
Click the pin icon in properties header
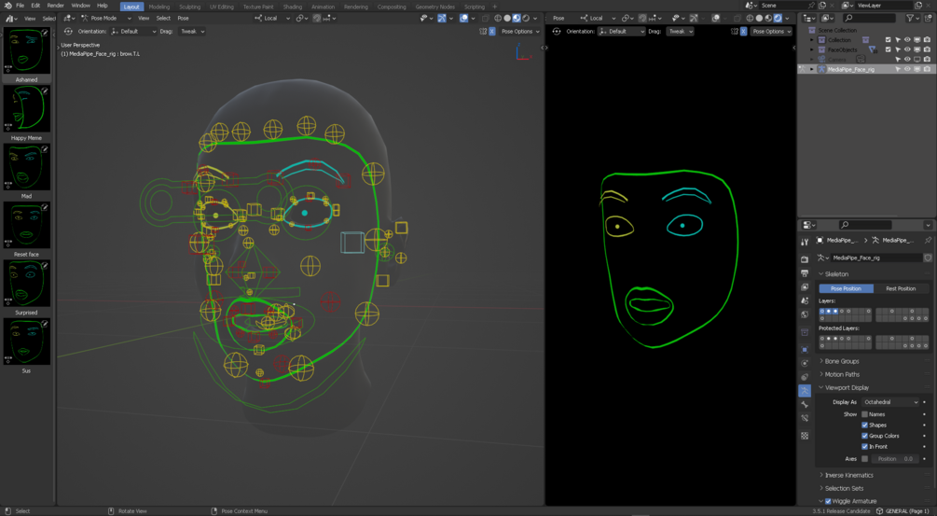(x=928, y=241)
